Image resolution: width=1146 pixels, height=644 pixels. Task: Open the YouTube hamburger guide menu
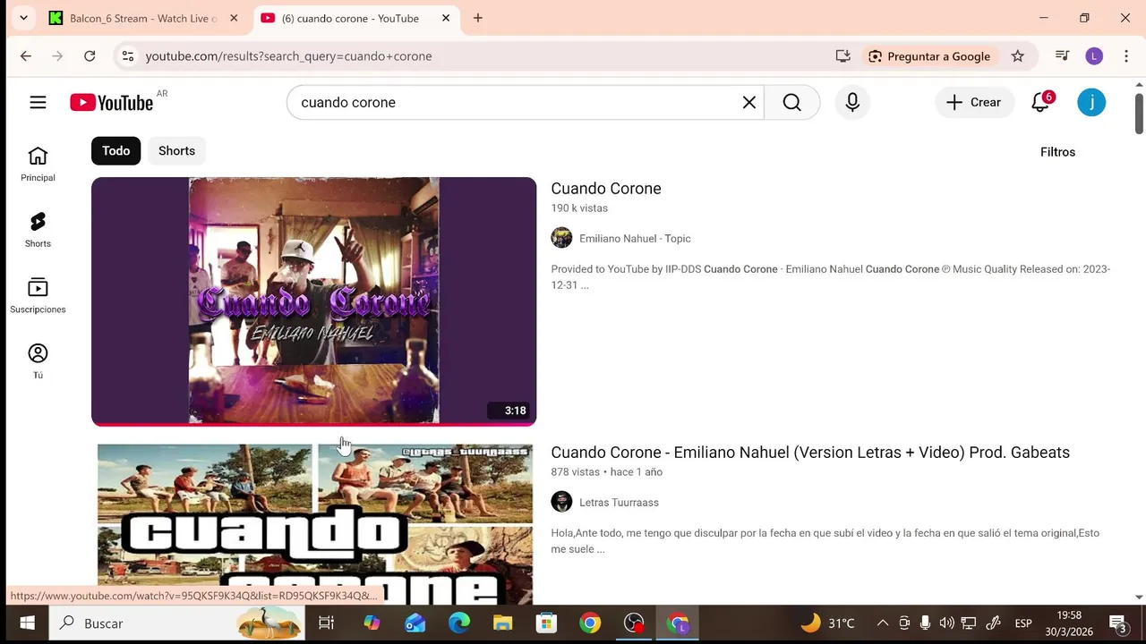(38, 103)
